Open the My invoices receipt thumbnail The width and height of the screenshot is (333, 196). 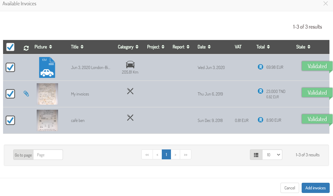click(x=47, y=94)
